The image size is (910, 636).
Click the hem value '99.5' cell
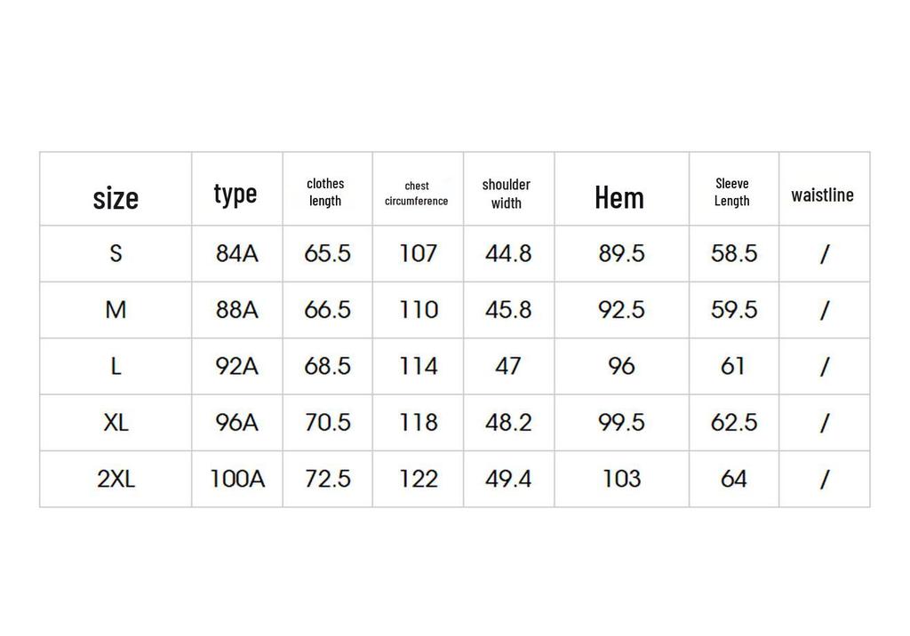pos(621,423)
